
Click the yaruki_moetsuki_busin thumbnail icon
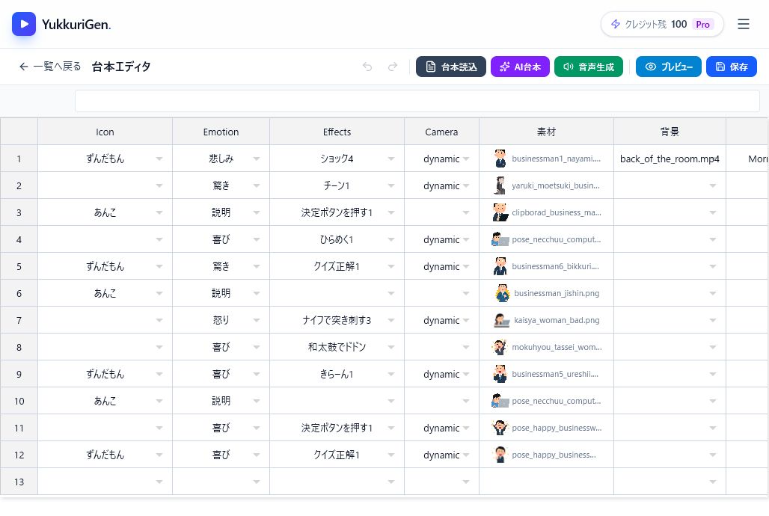[500, 185]
